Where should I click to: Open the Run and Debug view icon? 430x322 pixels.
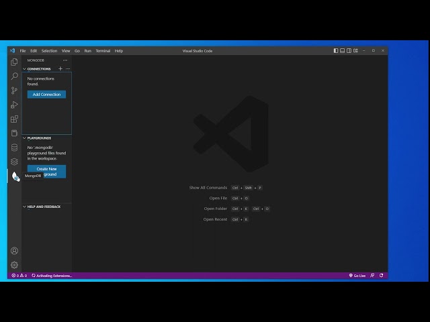14,105
